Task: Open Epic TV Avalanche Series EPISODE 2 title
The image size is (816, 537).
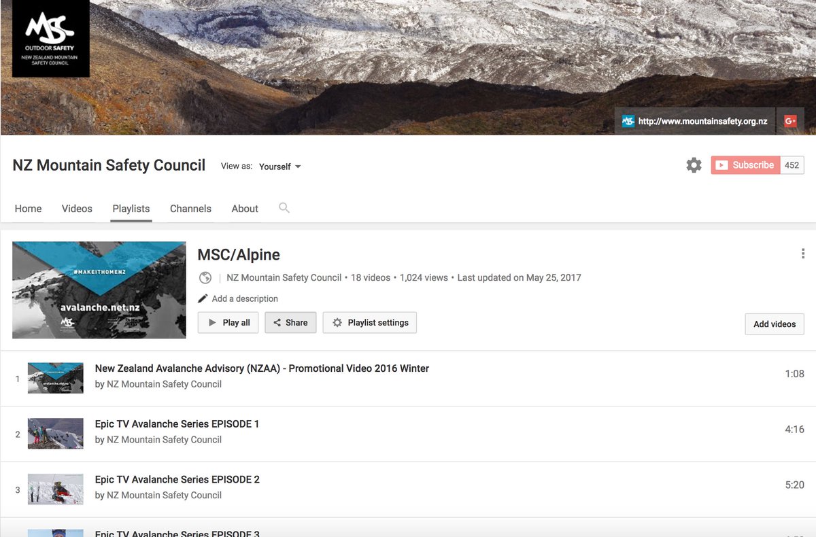Action: coord(177,480)
